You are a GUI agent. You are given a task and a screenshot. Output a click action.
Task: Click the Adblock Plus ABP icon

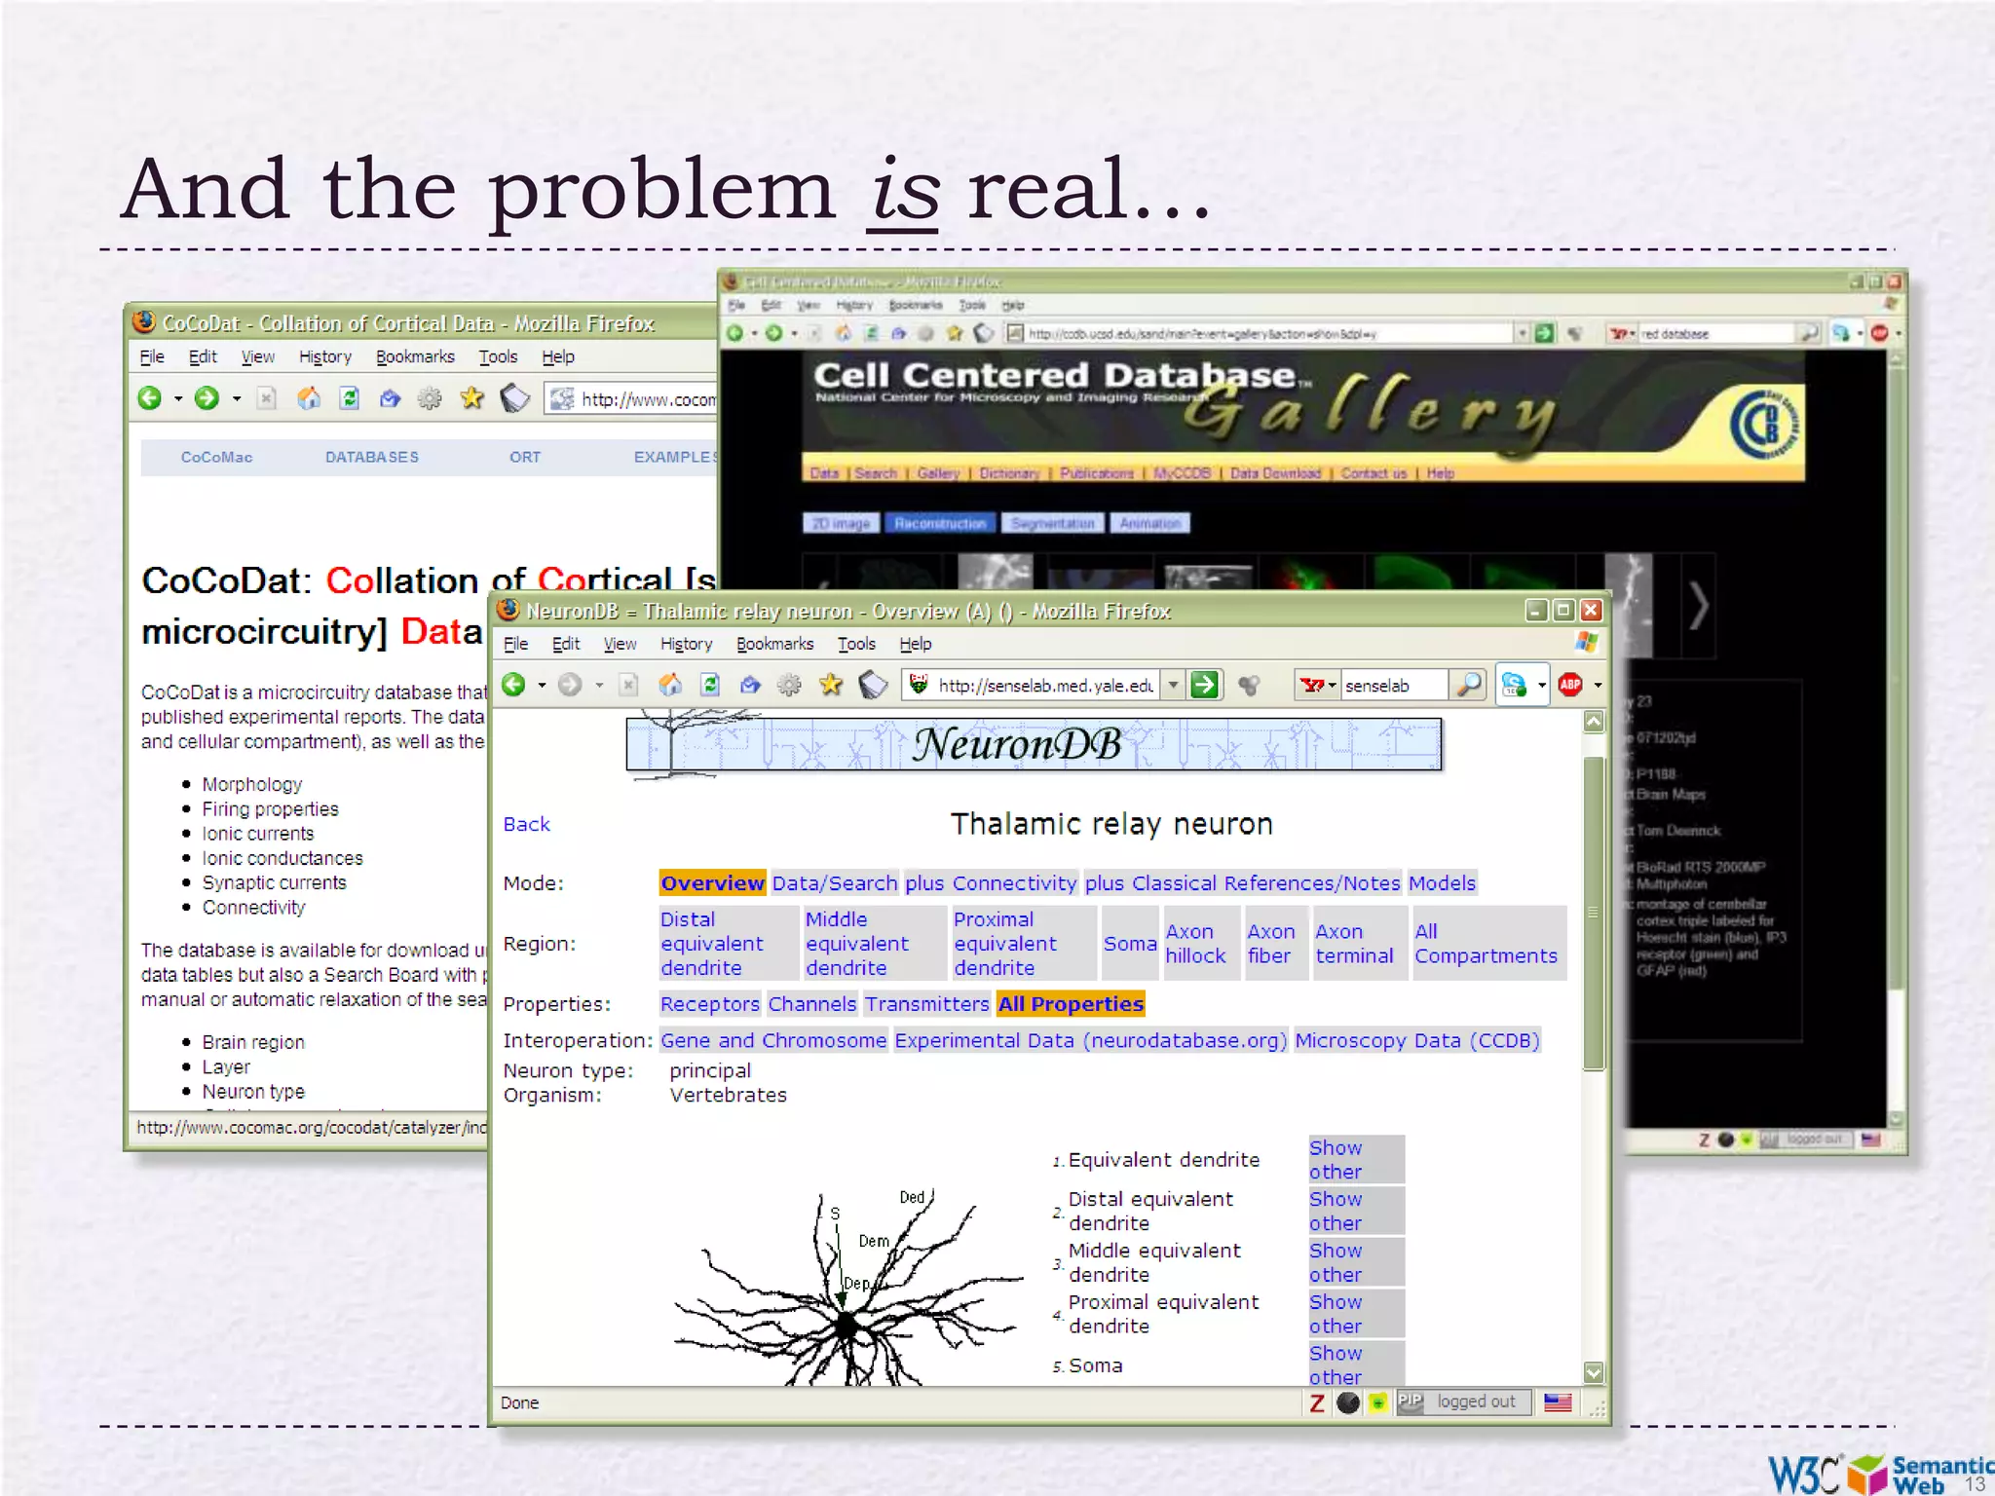(1569, 685)
